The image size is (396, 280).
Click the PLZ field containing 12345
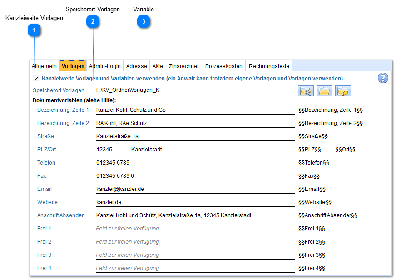click(112, 150)
